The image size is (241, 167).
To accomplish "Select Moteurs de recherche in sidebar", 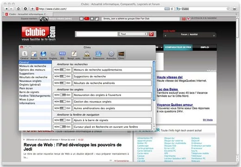I will [35, 66].
